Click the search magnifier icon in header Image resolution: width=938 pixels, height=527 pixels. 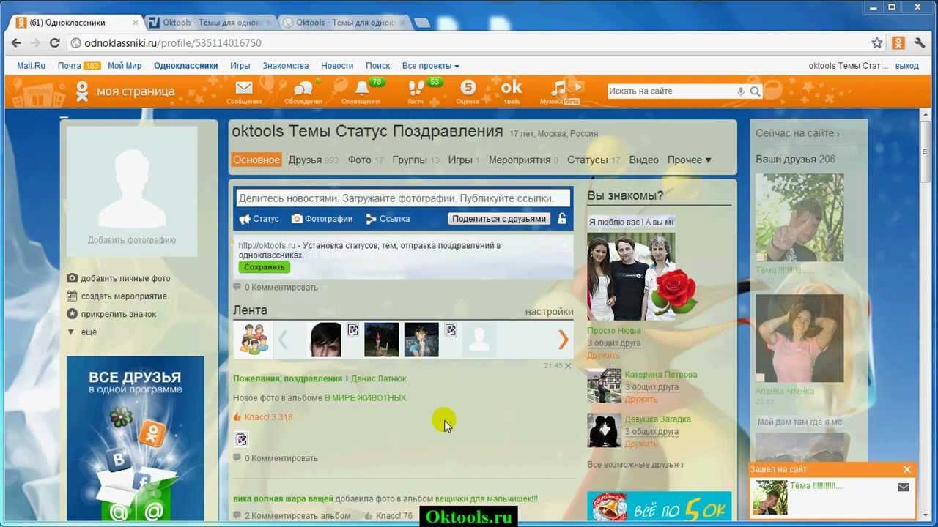pyautogui.click(x=755, y=91)
